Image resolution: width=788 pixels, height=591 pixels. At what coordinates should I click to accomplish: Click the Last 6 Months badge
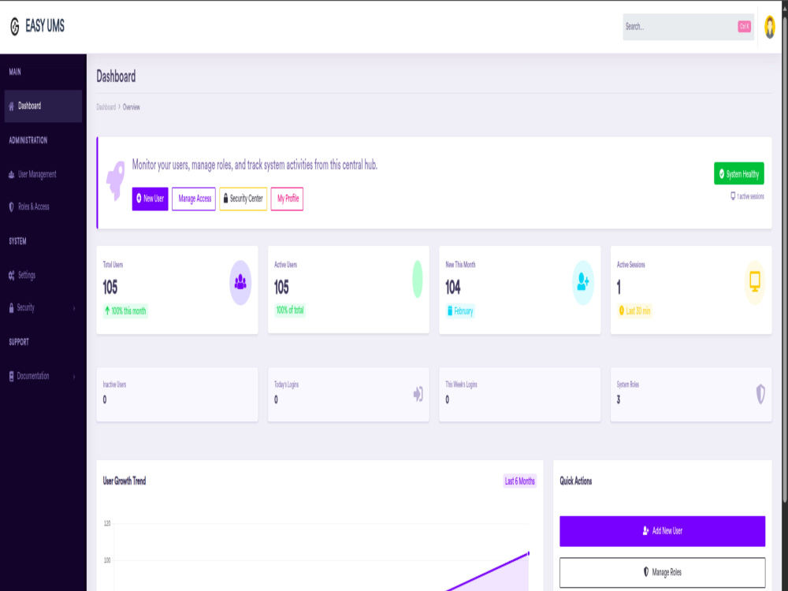coord(519,481)
